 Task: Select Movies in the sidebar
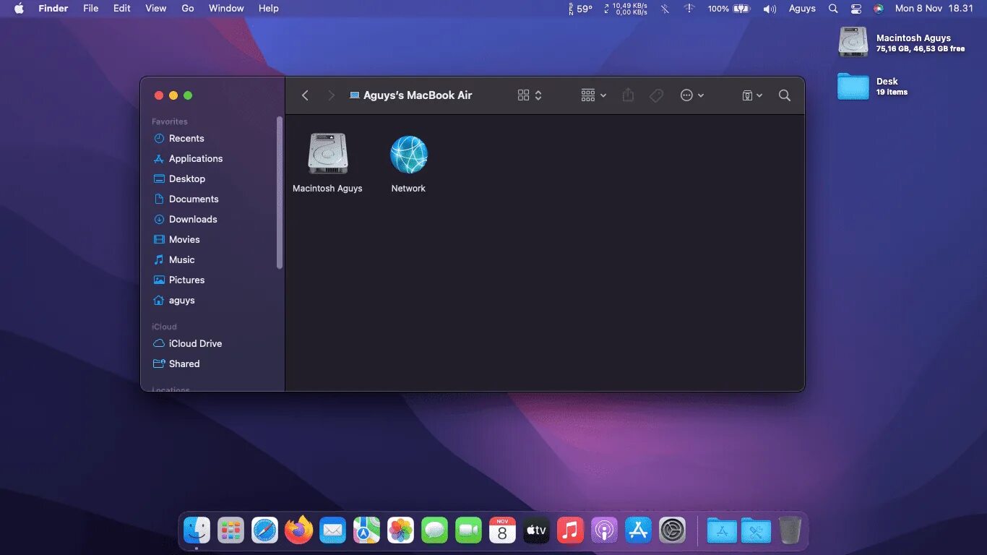pyautogui.click(x=176, y=239)
